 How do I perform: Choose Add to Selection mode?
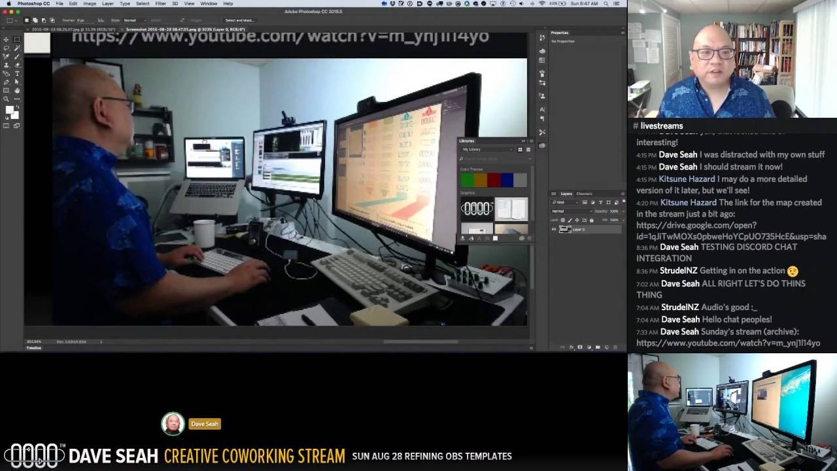35,20
